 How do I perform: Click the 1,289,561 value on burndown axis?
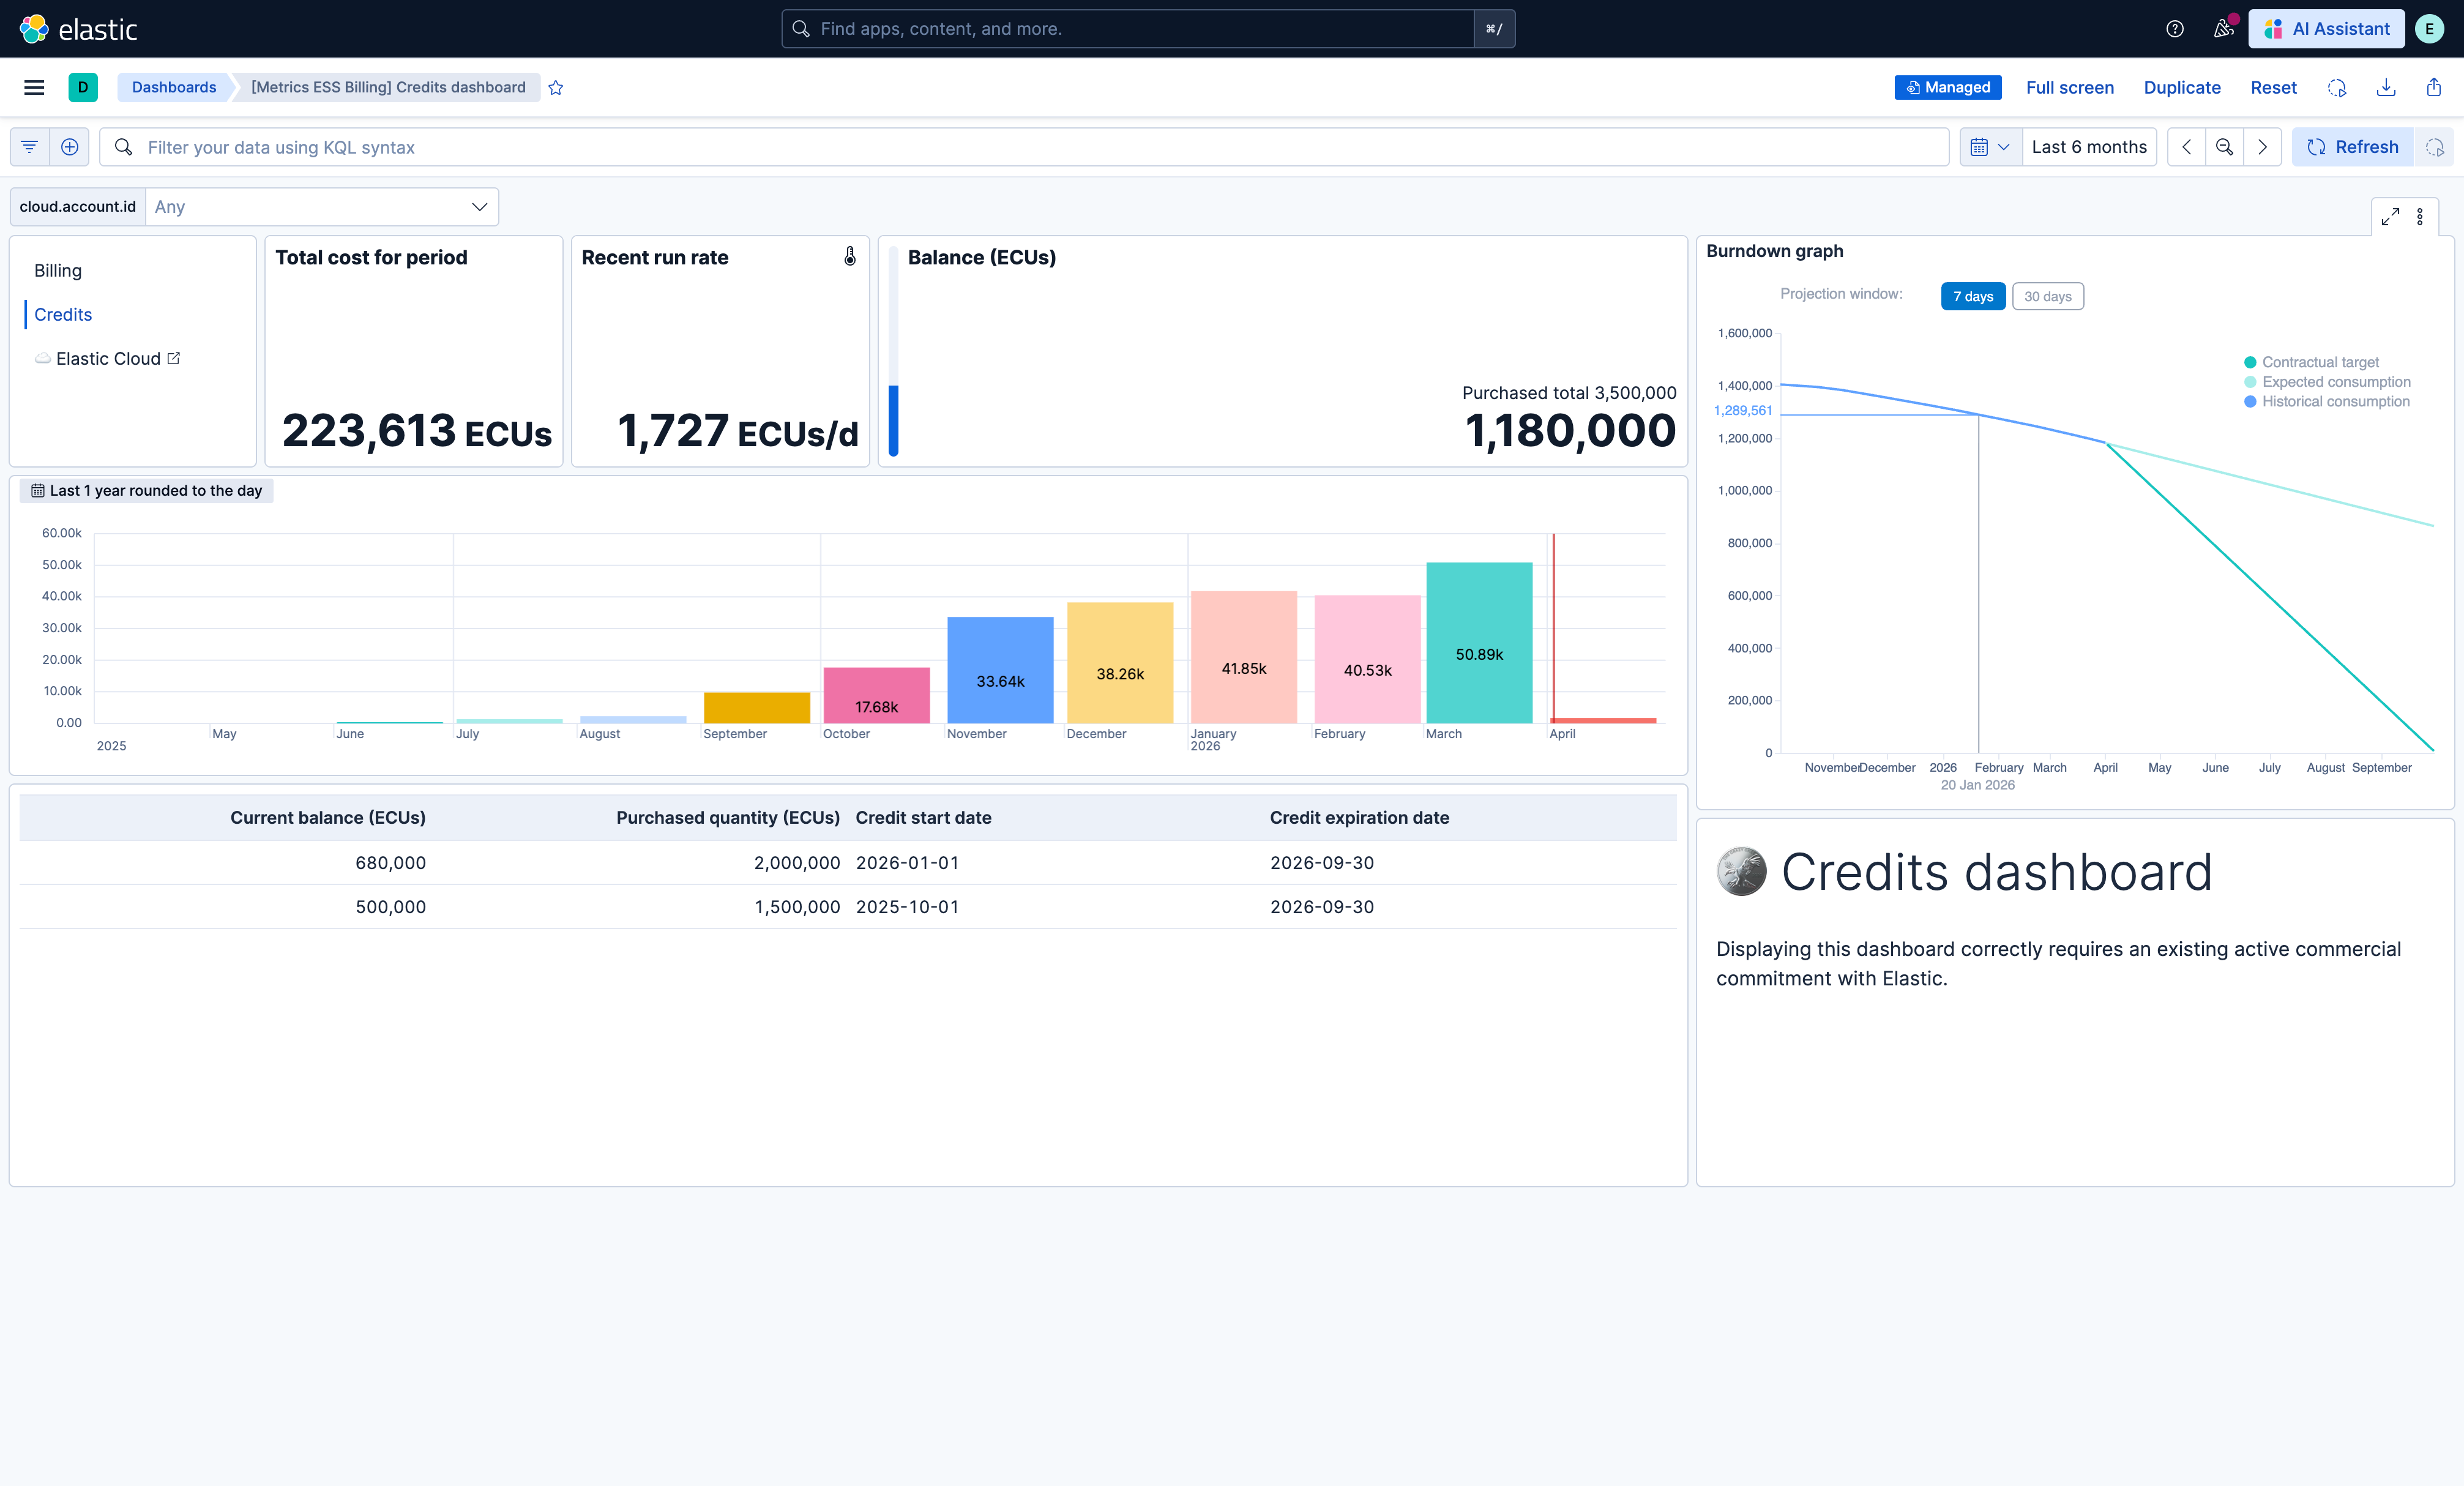1743,410
